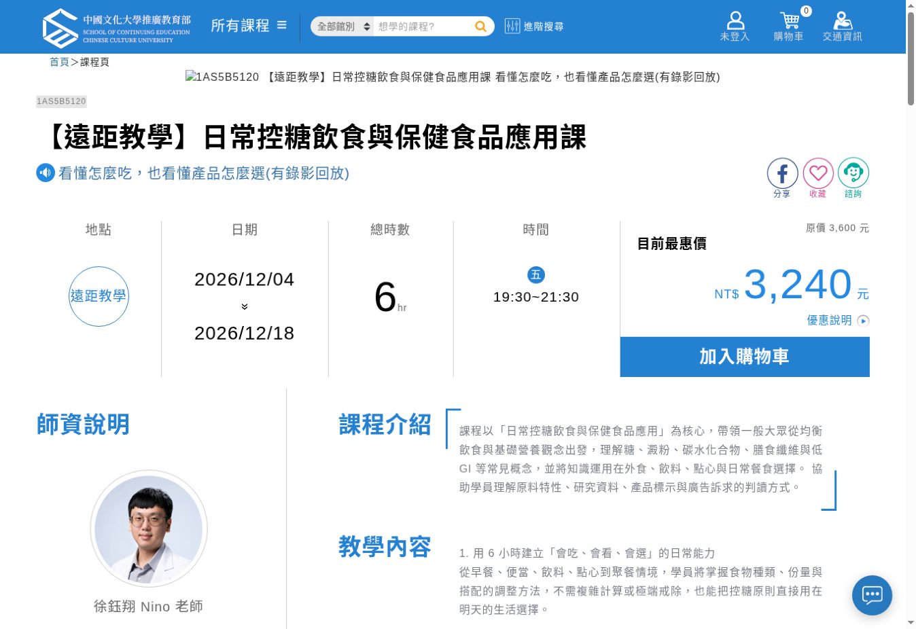Open the chat bubble floating button

(x=872, y=595)
